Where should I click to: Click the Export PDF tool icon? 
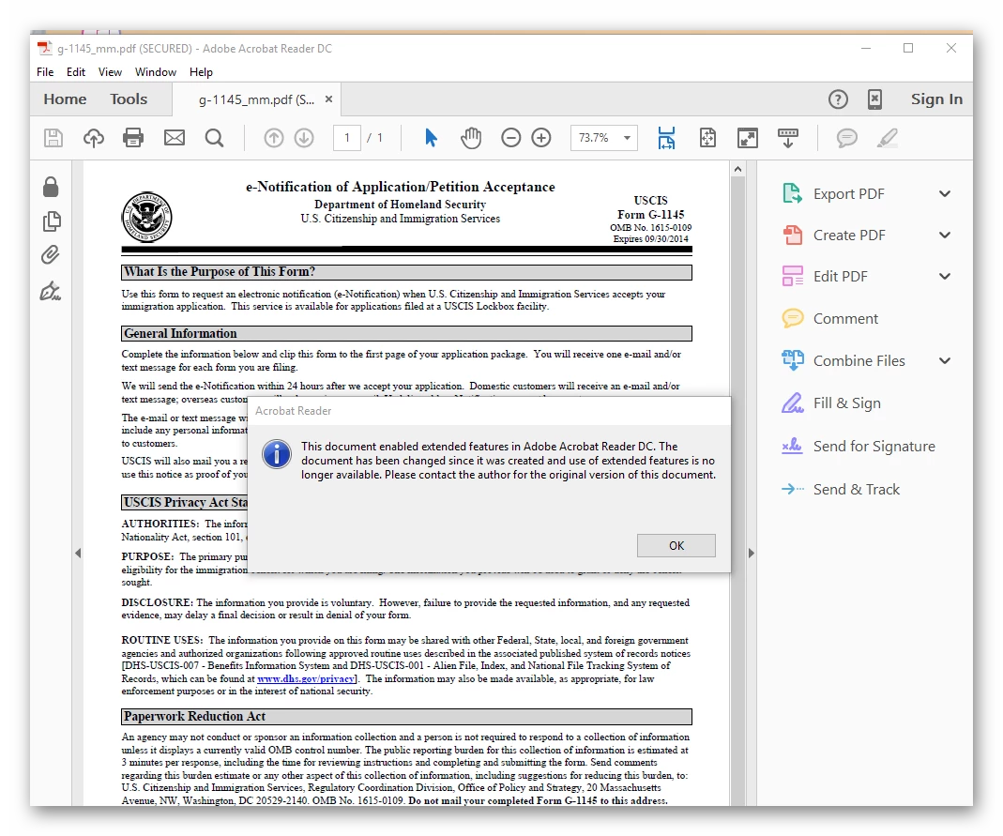click(x=793, y=193)
